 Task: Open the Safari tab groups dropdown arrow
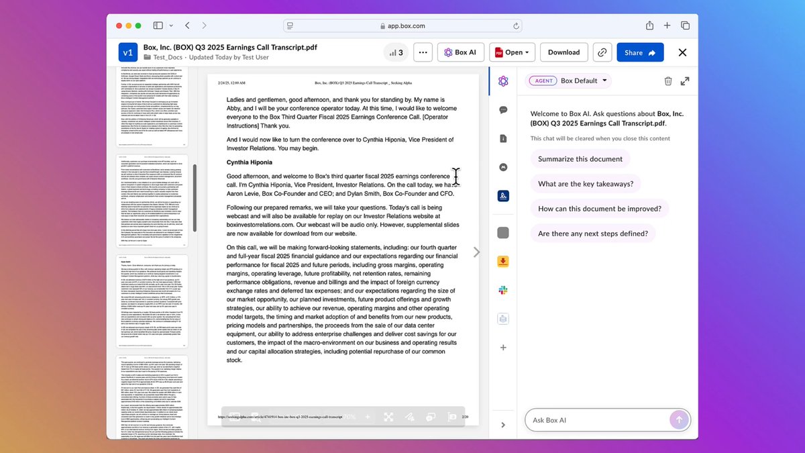coord(171,26)
